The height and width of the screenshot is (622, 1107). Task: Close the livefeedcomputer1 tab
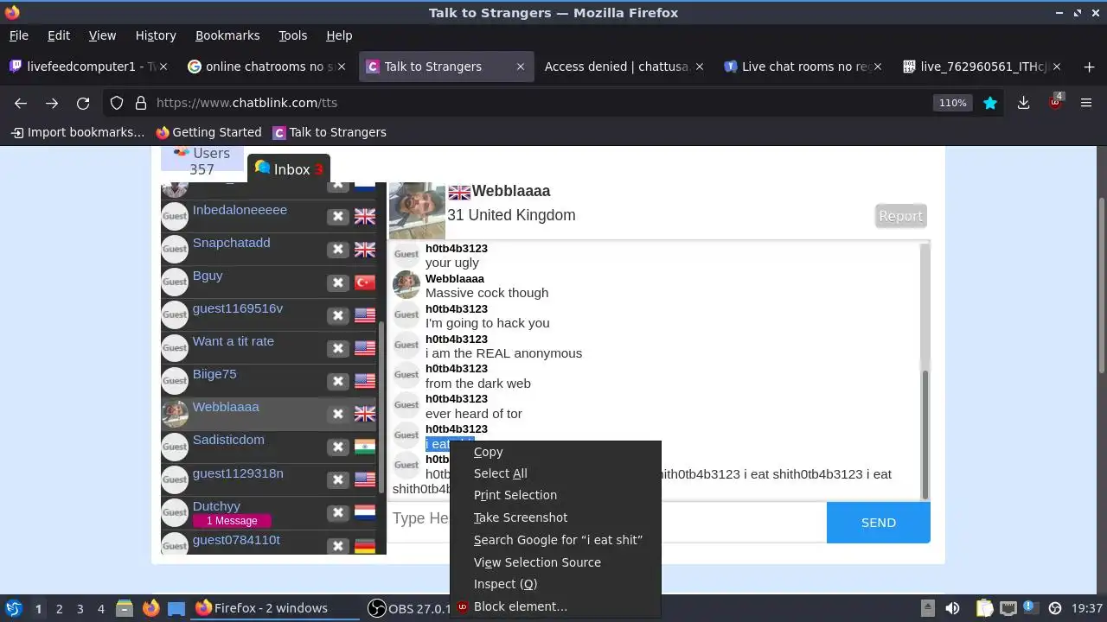(164, 67)
